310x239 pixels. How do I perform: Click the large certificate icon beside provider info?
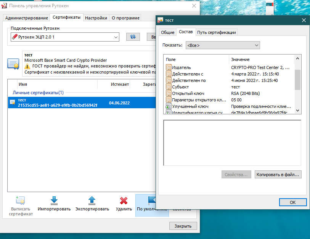13,64
